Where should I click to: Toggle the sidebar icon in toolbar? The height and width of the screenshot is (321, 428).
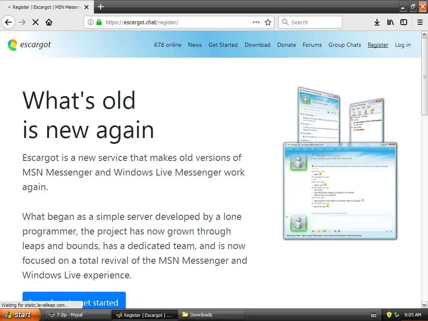[x=404, y=22]
